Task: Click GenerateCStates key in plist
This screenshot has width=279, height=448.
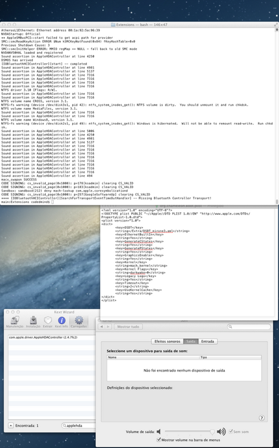Action: point(139,241)
